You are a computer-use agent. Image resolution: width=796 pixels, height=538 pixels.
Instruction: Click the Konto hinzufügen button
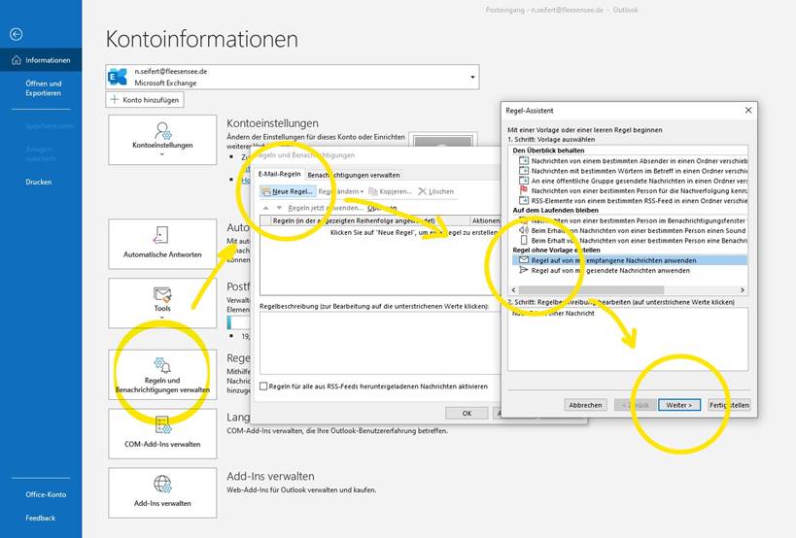coord(145,100)
